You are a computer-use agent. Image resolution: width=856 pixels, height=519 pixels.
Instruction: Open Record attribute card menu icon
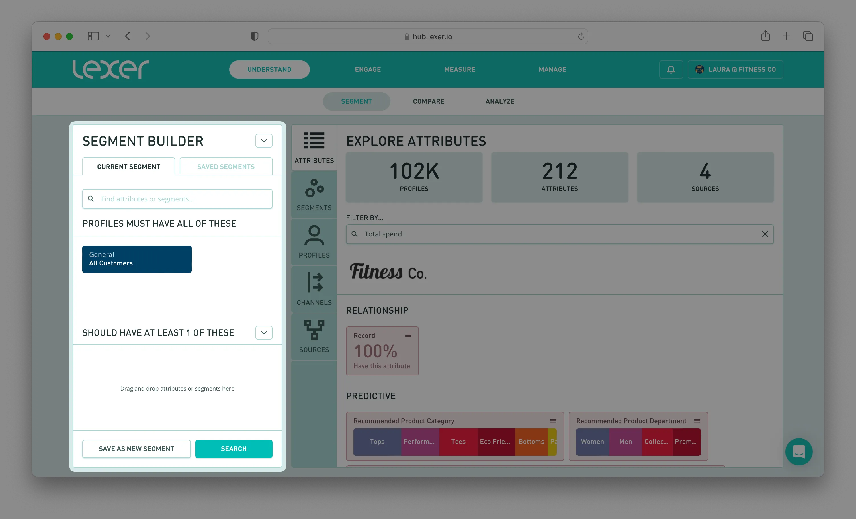[x=408, y=336]
